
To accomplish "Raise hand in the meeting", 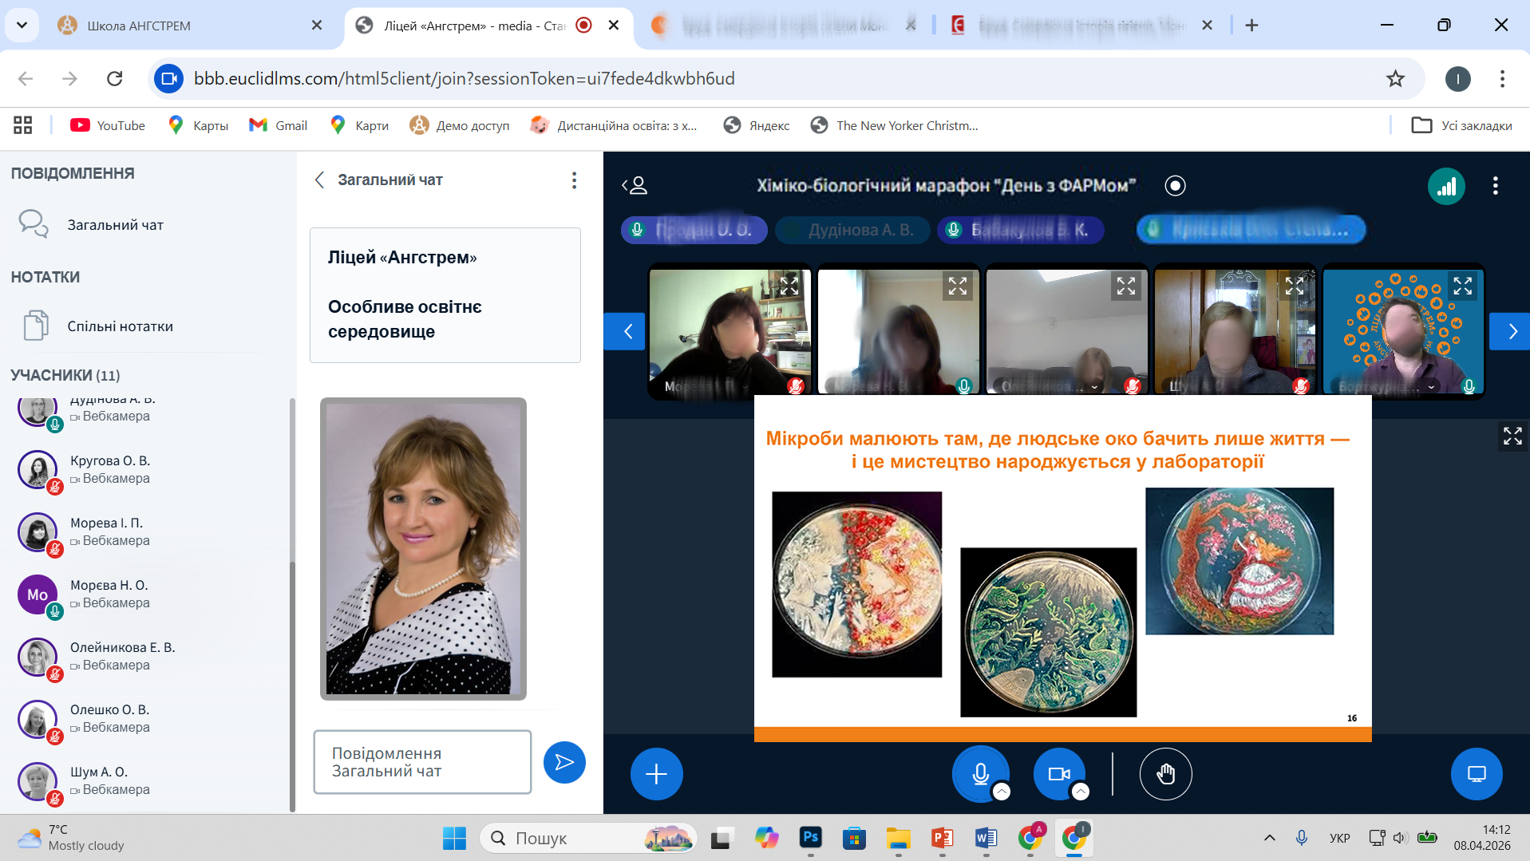I will [x=1165, y=773].
